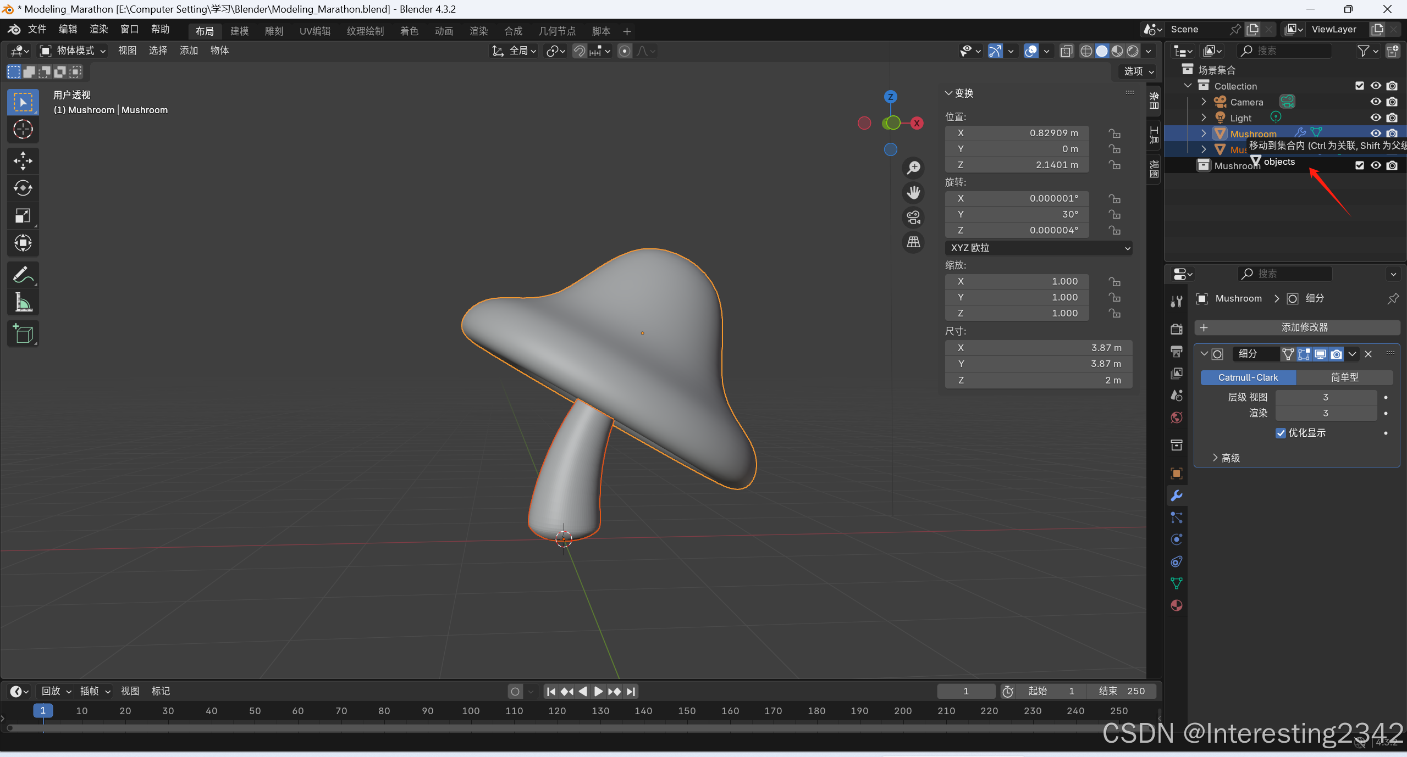Switch to the UV编辑 workspace tab
This screenshot has width=1407, height=757.
(314, 31)
